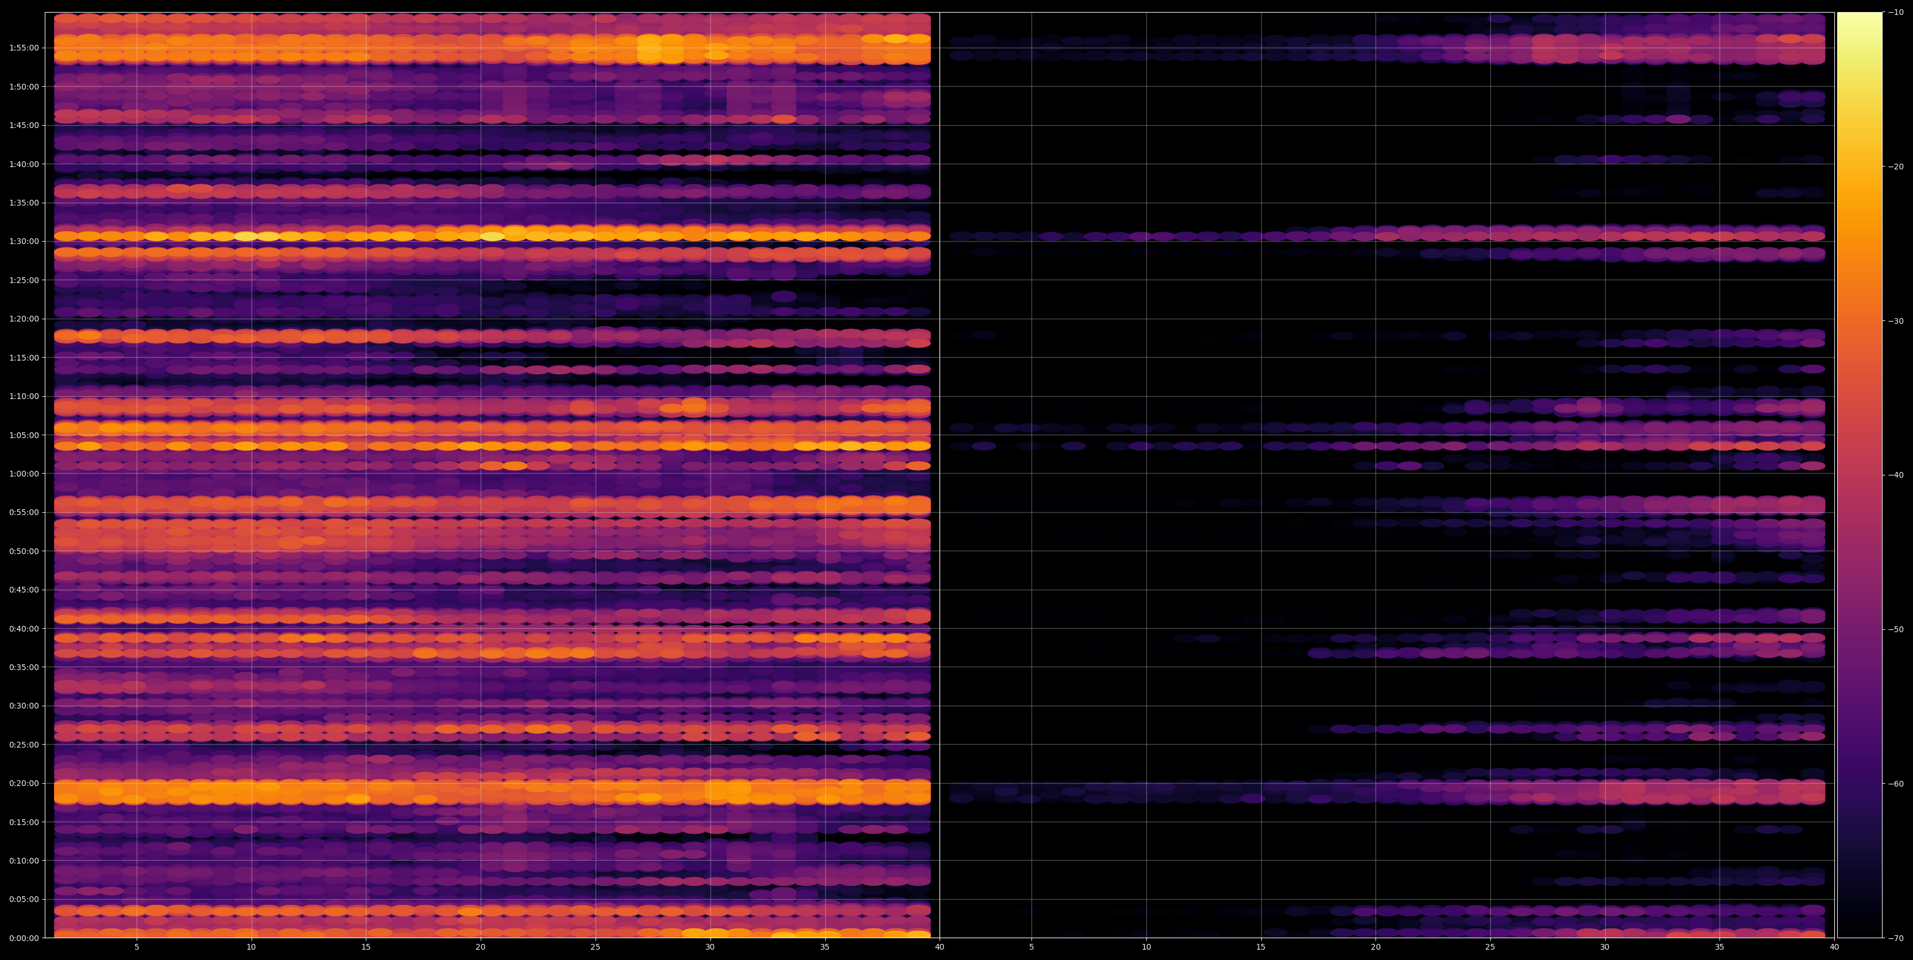
Task: Select the 1:40:00 y-axis tick label
Action: (x=24, y=164)
